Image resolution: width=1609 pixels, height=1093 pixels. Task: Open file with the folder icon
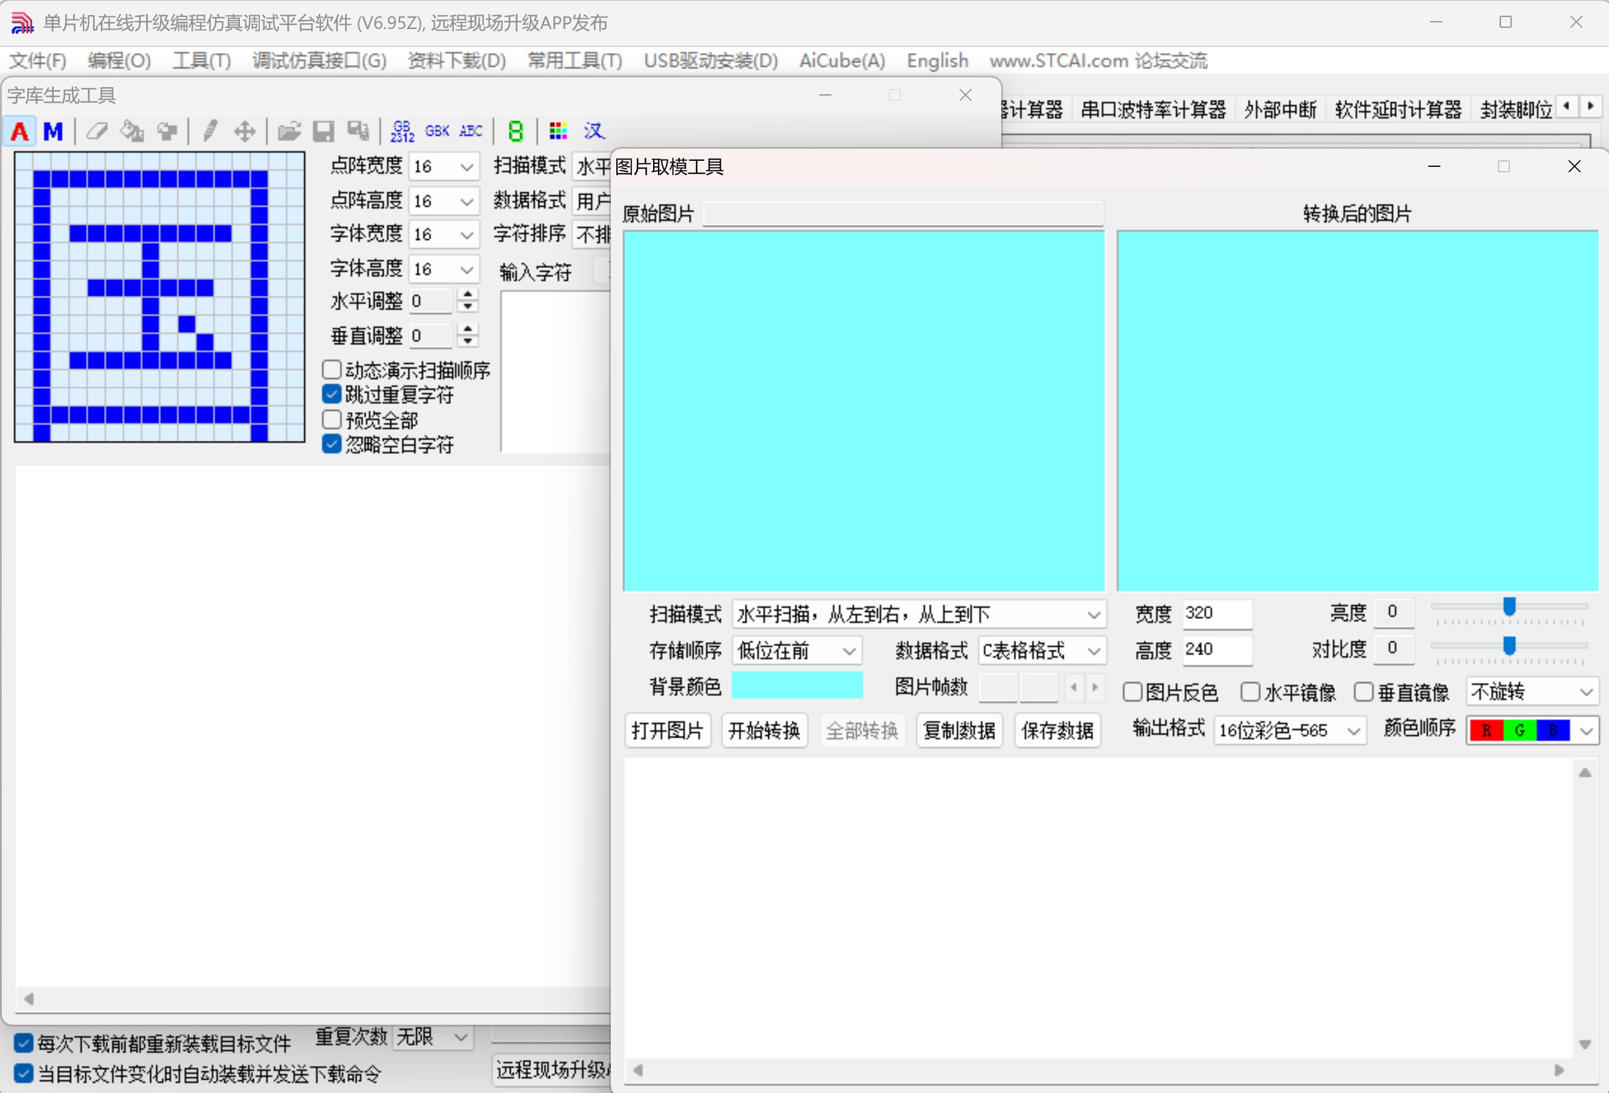[289, 131]
